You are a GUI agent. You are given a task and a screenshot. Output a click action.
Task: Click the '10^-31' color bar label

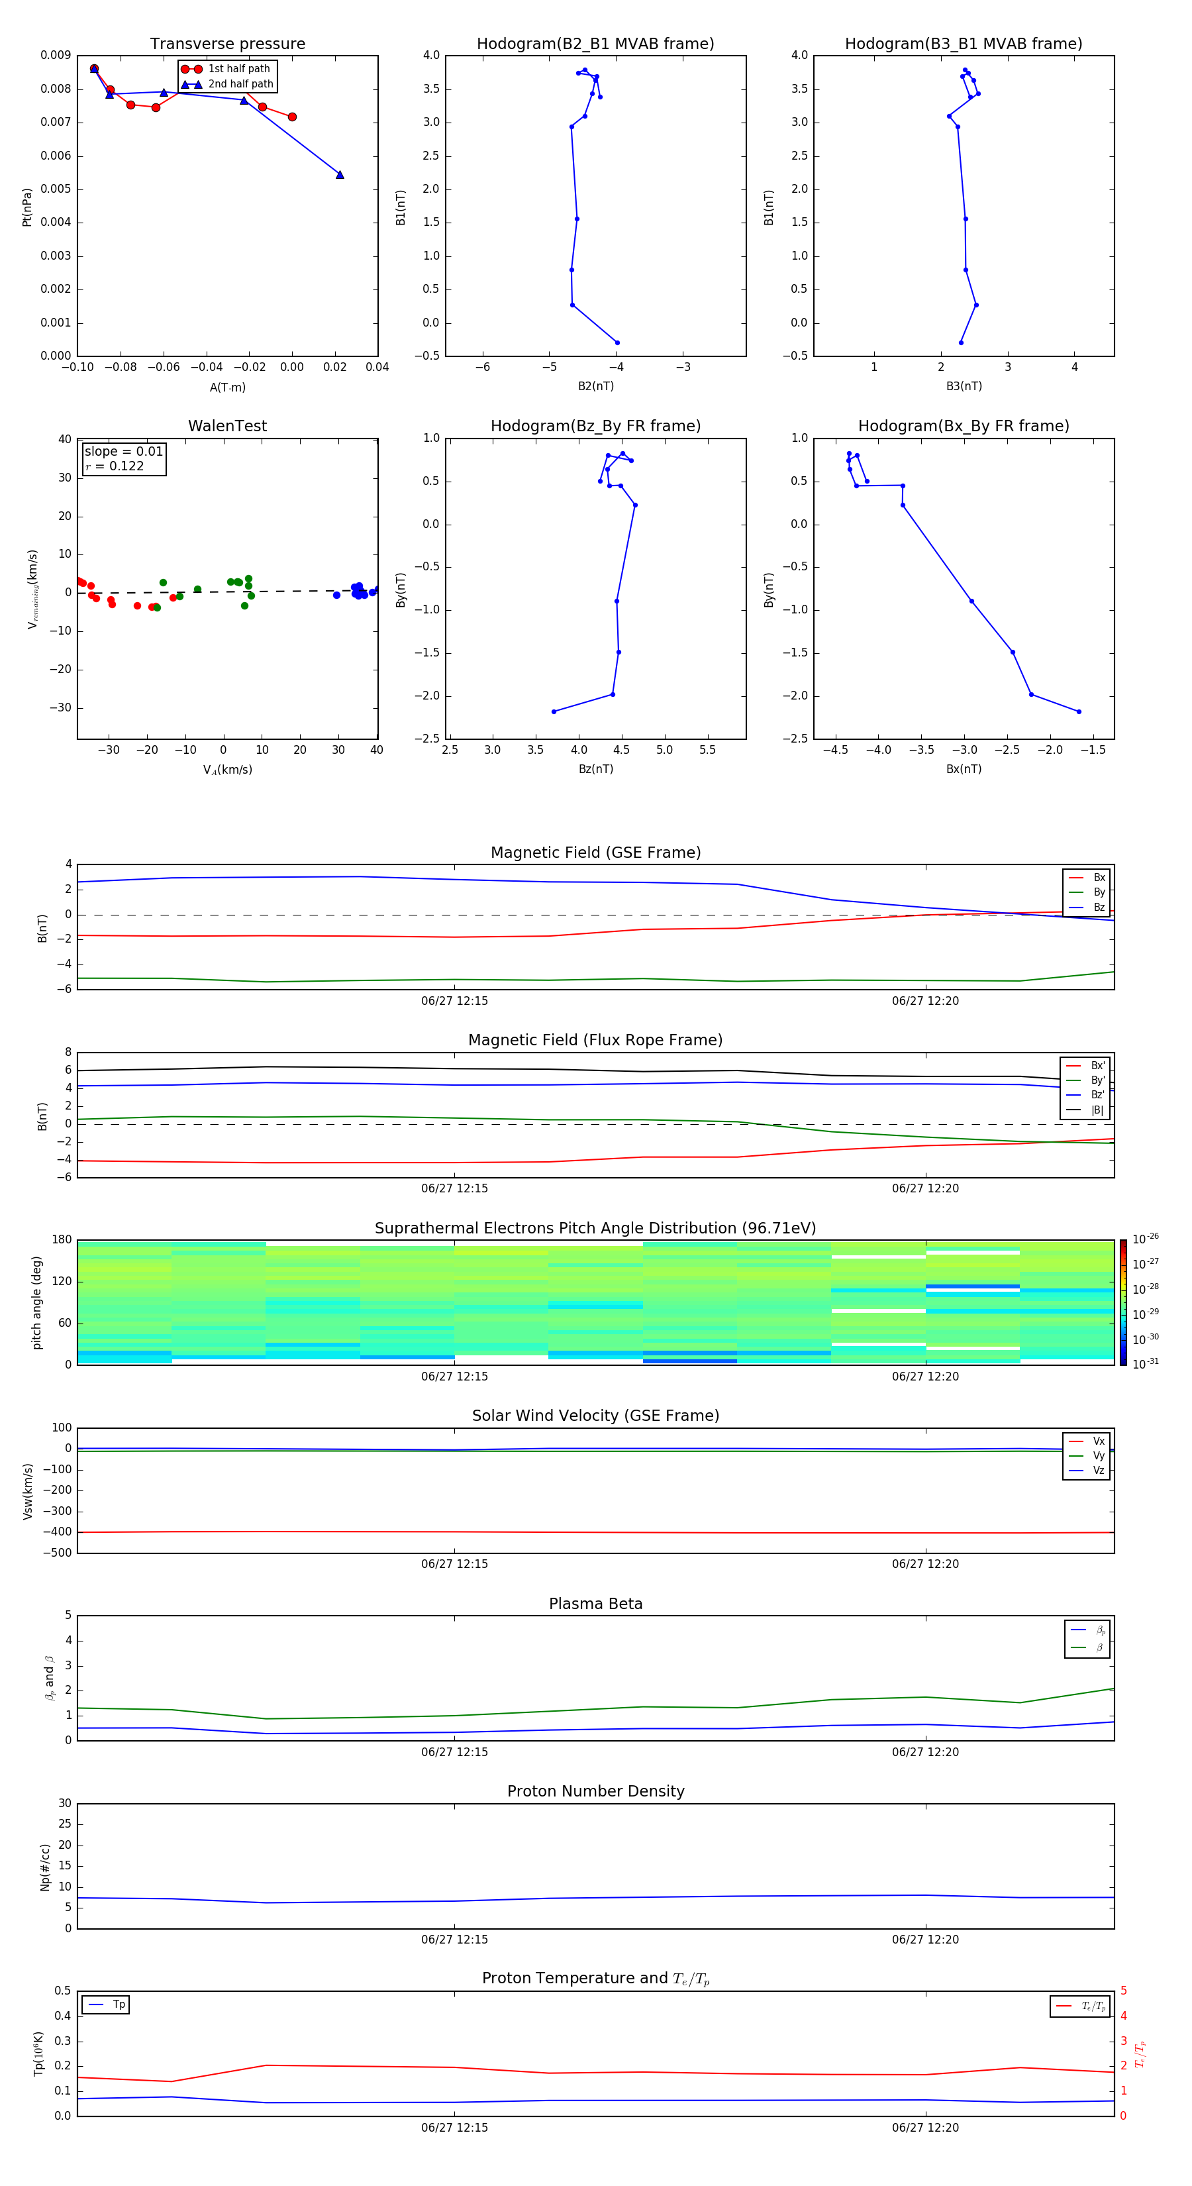[x=1146, y=1364]
